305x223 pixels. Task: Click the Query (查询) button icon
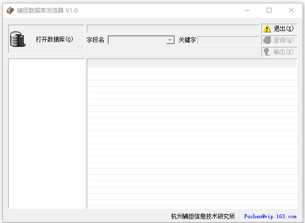click(x=267, y=41)
